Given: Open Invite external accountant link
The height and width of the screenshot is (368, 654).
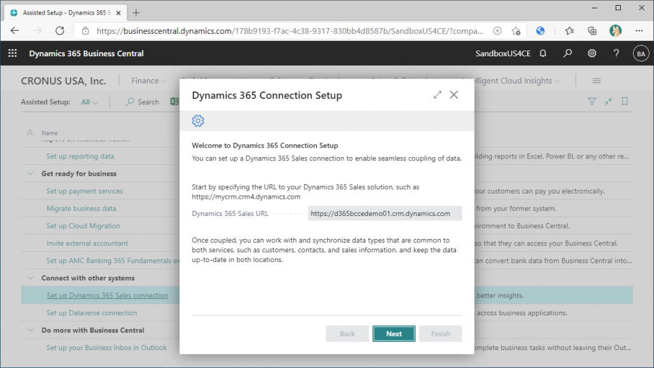Looking at the screenshot, I should click(x=87, y=243).
